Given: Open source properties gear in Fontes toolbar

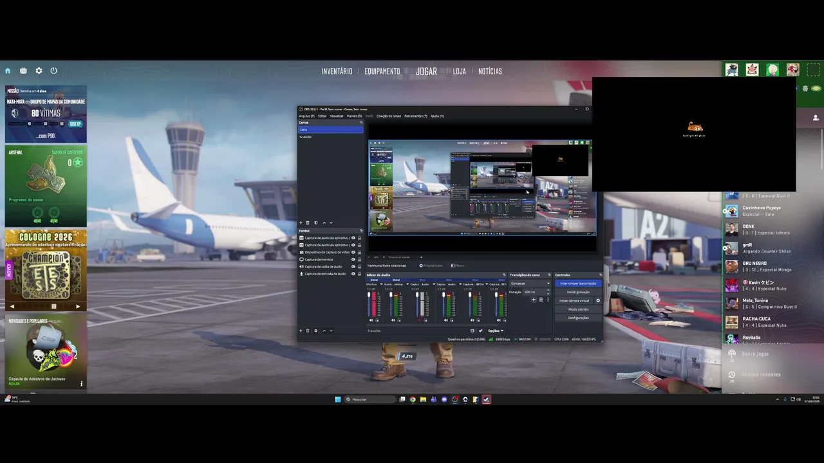Looking at the screenshot, I should point(316,331).
